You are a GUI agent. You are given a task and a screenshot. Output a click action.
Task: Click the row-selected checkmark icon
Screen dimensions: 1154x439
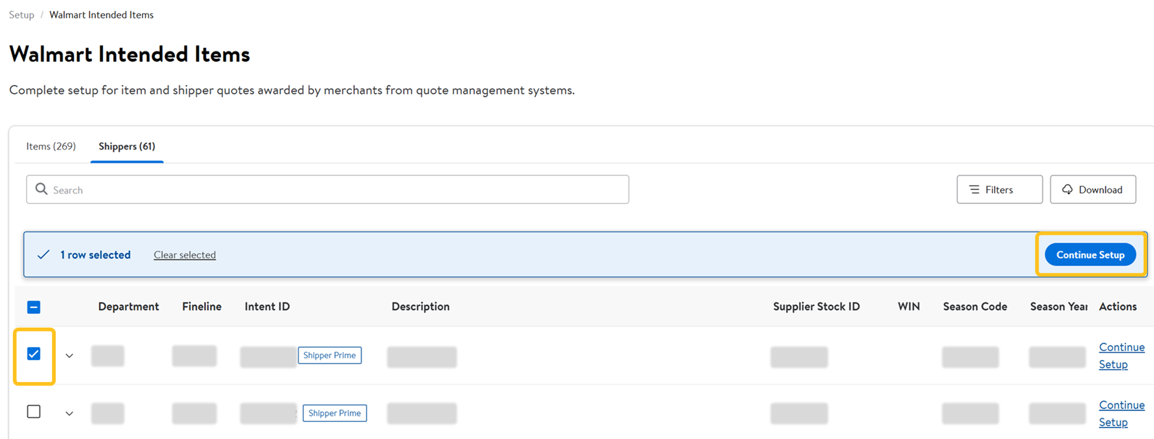(43, 255)
